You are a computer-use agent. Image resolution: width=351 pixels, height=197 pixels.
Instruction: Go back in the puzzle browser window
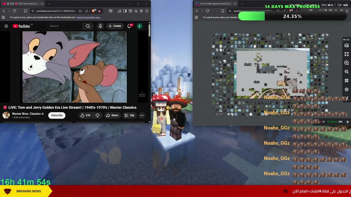pos(197,11)
